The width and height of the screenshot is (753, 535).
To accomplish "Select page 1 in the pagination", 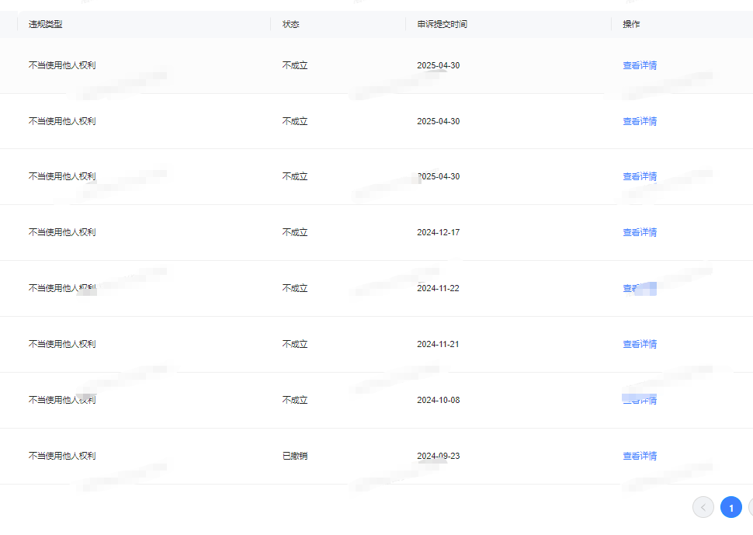I will point(730,507).
